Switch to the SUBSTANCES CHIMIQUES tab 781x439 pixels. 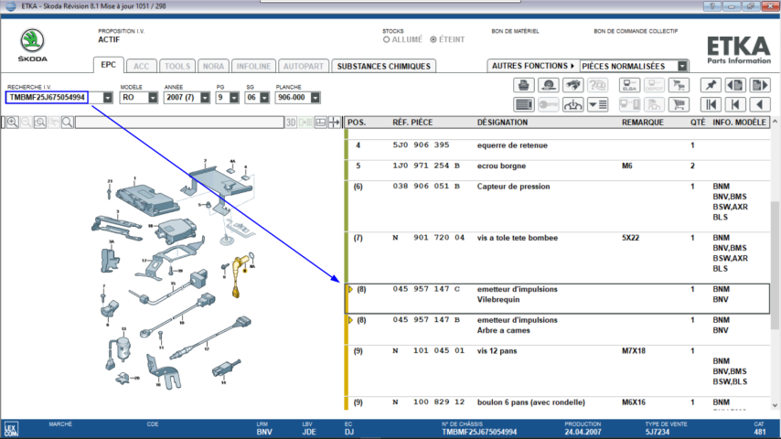pyautogui.click(x=382, y=66)
